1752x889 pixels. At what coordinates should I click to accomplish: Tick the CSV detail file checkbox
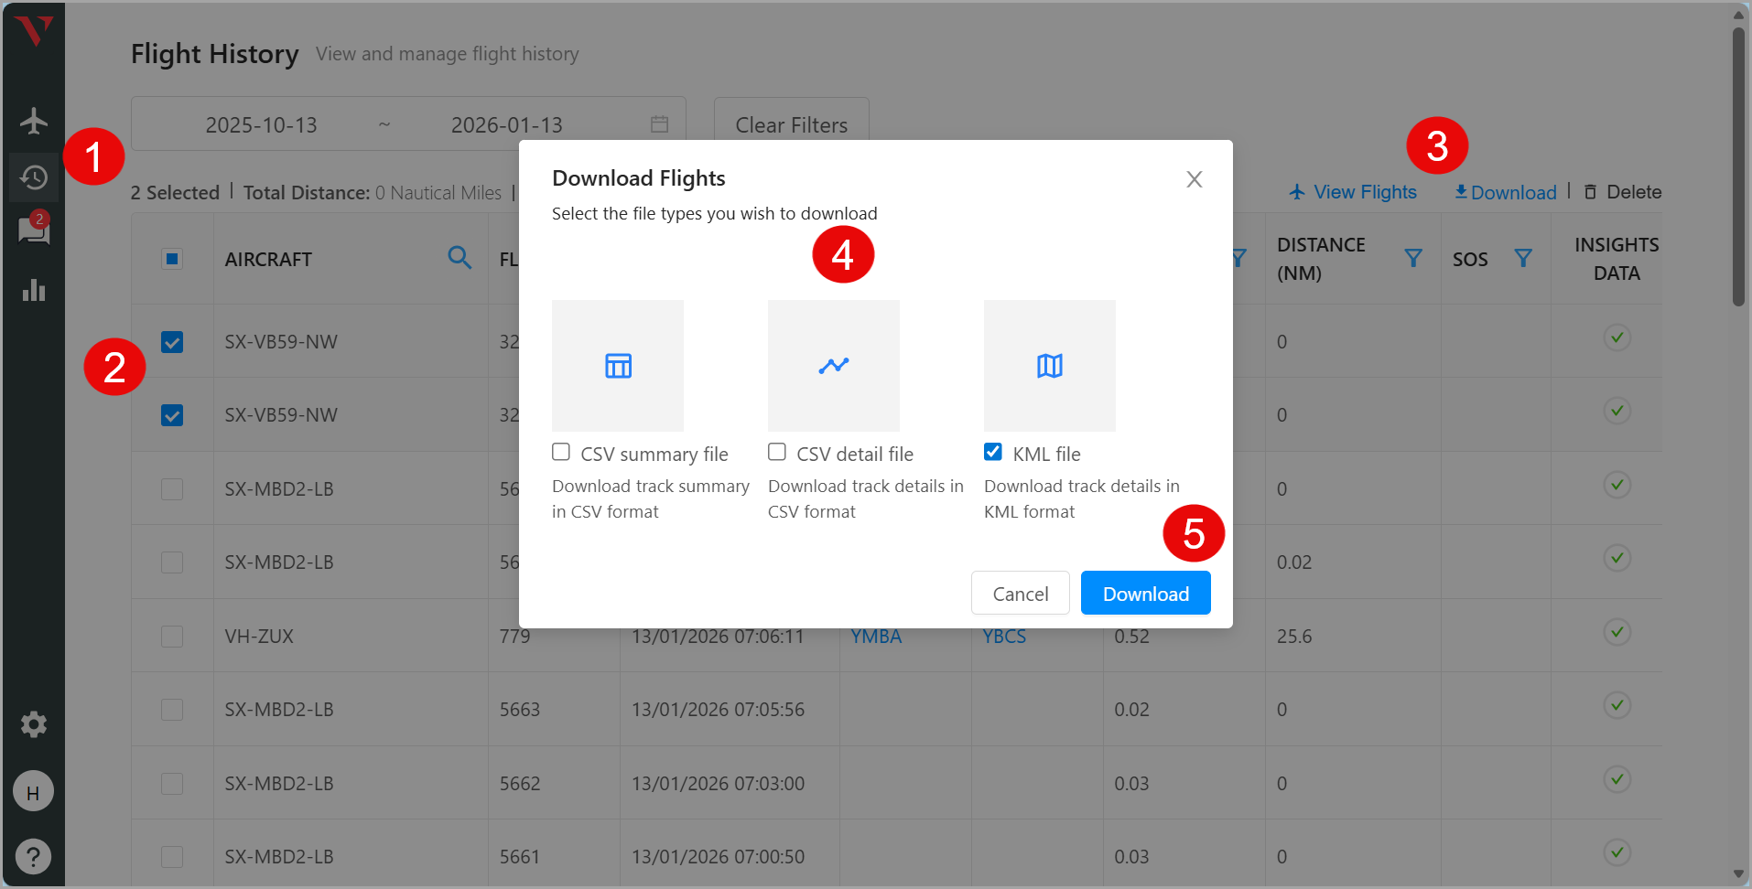pos(777,453)
